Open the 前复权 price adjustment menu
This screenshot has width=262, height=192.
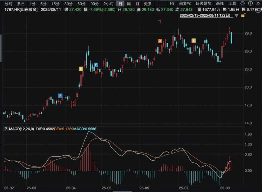185,4
